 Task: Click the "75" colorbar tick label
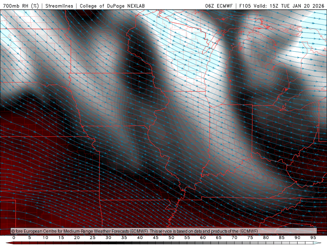coord(250,238)
